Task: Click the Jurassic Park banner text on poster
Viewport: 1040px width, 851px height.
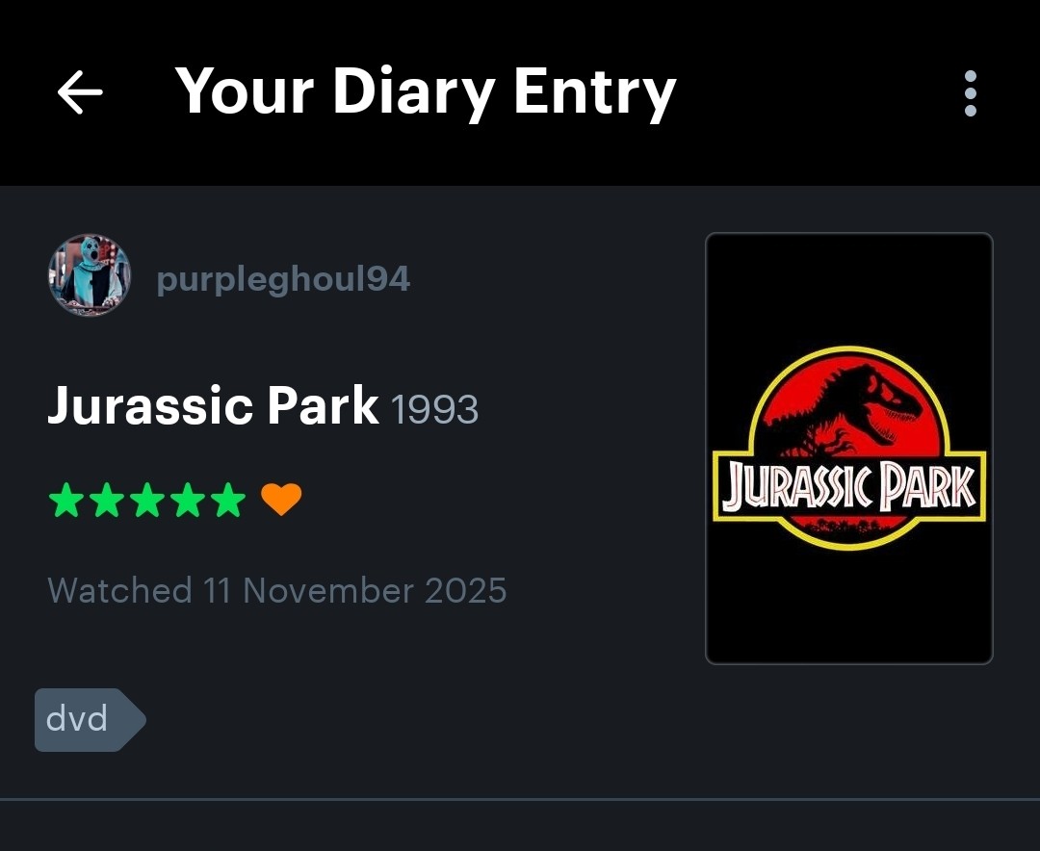Action: [849, 487]
